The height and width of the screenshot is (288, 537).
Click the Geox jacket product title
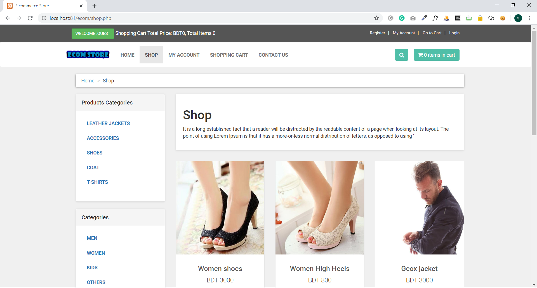coord(419,268)
